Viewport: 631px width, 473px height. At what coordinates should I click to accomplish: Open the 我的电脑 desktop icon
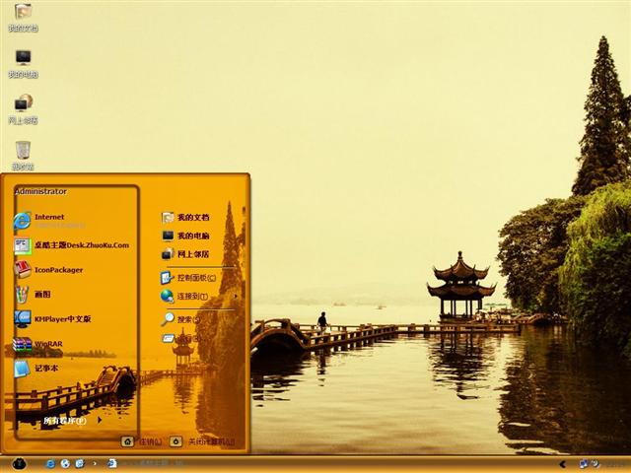(23, 63)
